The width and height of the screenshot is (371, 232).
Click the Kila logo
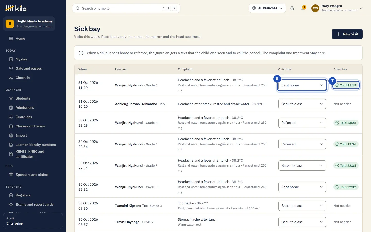click(16, 8)
